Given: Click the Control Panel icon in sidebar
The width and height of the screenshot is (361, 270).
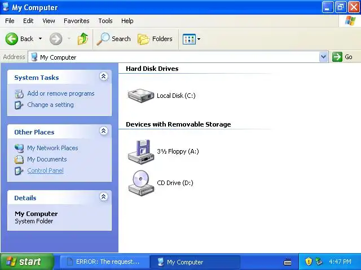Looking at the screenshot, I should click(19, 171).
